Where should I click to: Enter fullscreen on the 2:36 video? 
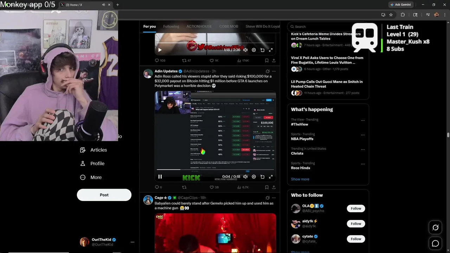click(271, 50)
